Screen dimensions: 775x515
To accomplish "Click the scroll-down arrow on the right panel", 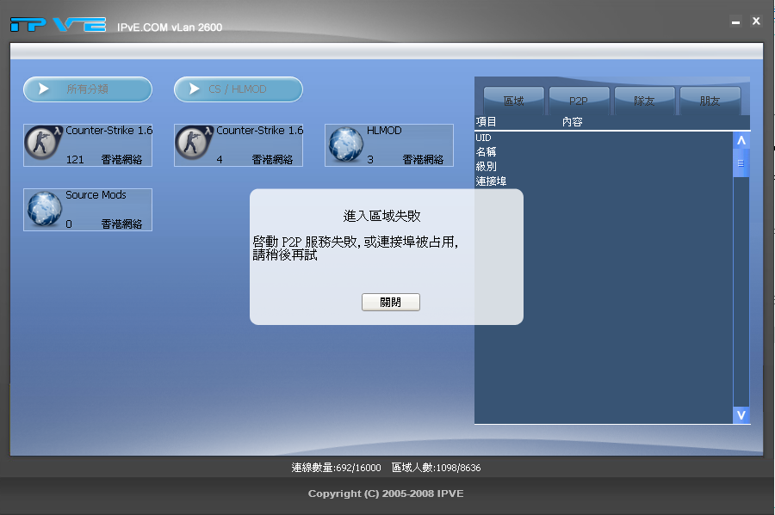I will click(741, 414).
